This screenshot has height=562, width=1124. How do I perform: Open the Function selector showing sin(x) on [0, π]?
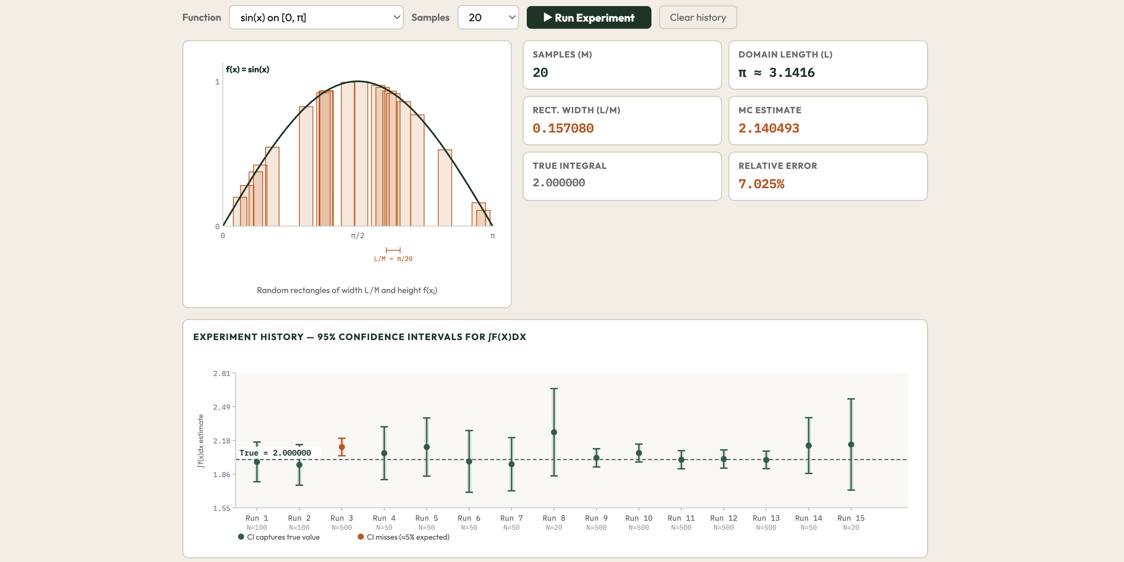click(x=316, y=17)
